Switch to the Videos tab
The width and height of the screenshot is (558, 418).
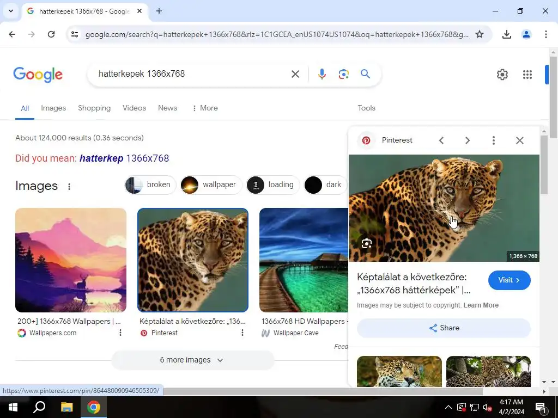pyautogui.click(x=134, y=108)
